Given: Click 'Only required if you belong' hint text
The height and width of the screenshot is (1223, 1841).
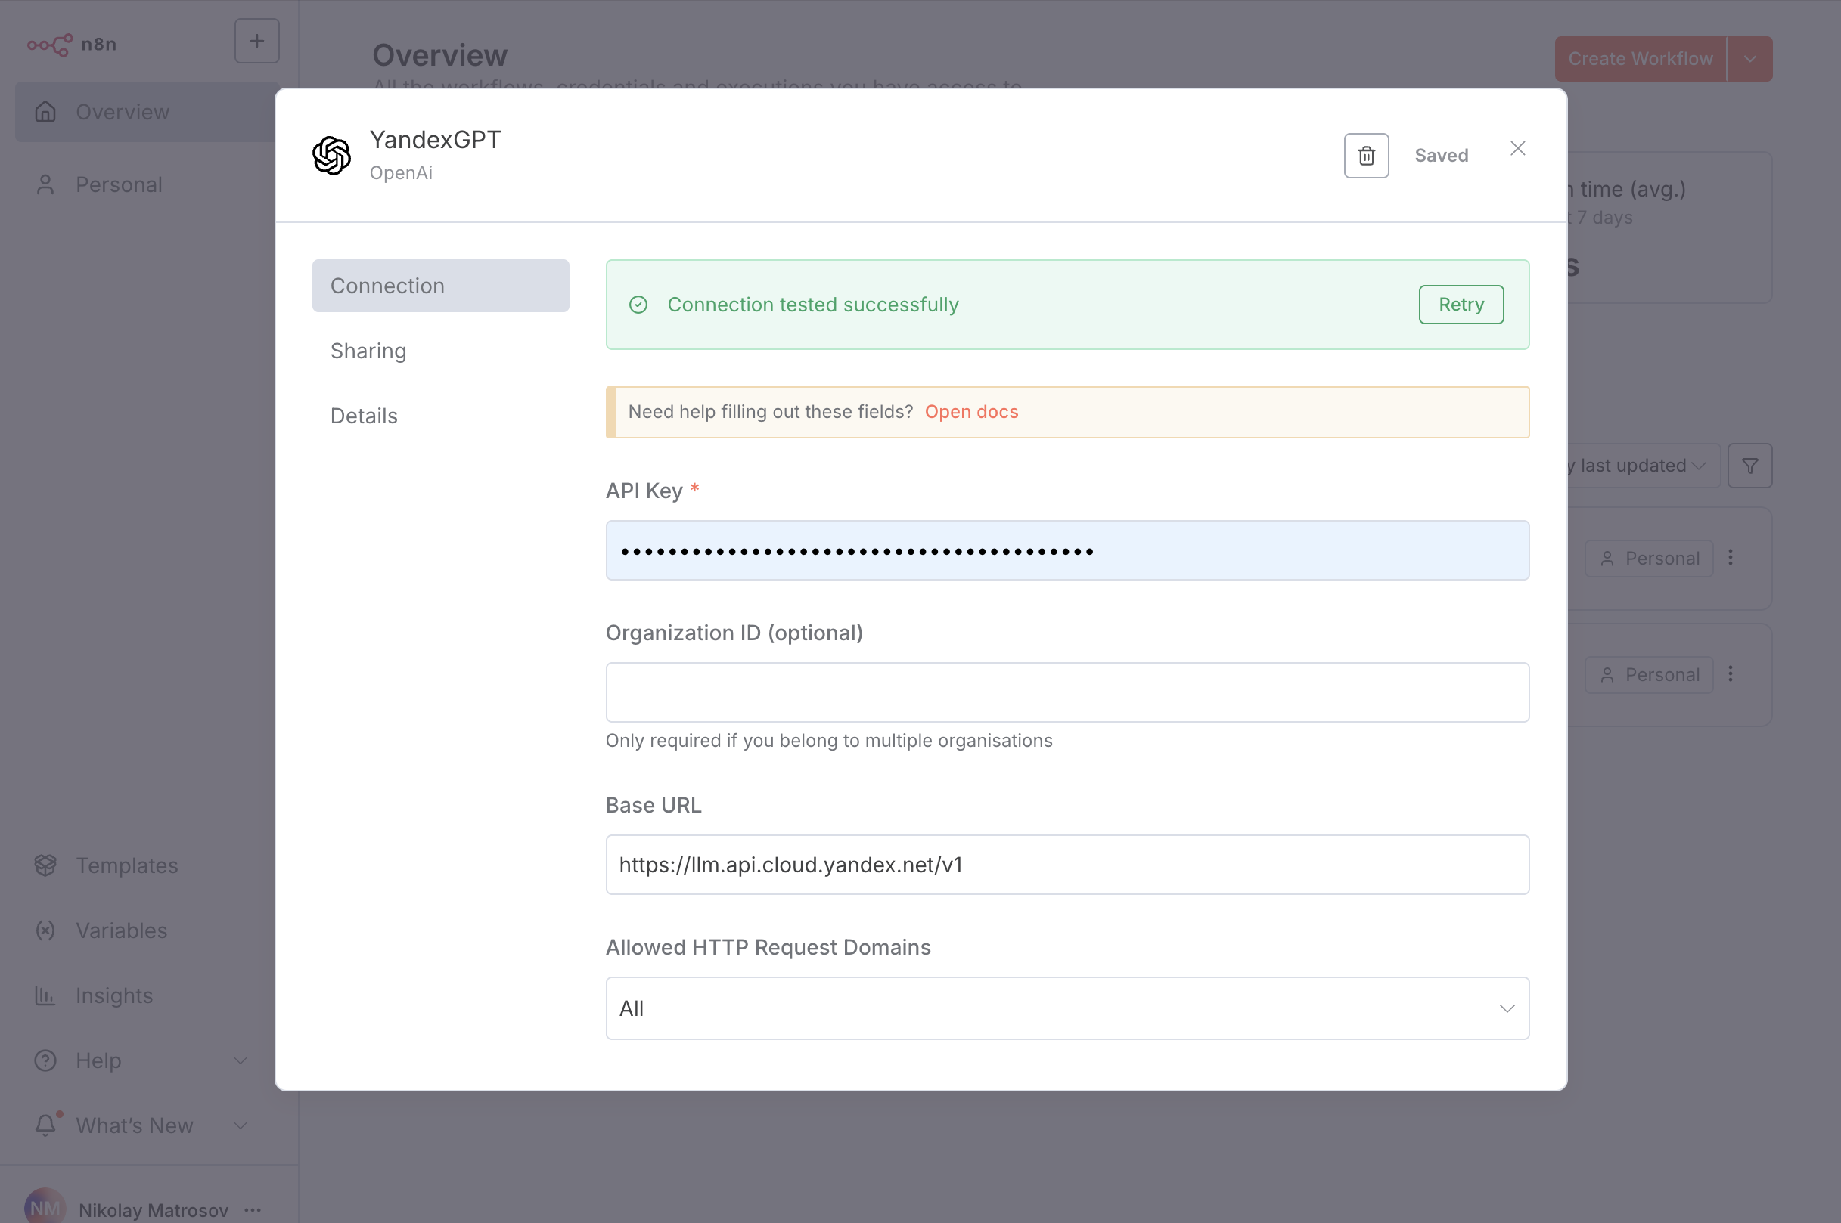Looking at the screenshot, I should pyautogui.click(x=829, y=741).
